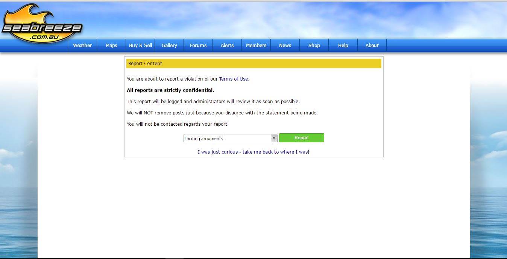
Task: Open the Weather menu
Action: 82,45
